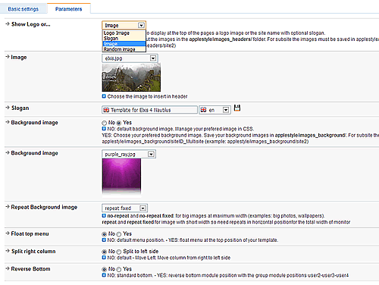Select Yes for Reverse Bottom
The width and height of the screenshot is (379, 285).
[x=119, y=269]
